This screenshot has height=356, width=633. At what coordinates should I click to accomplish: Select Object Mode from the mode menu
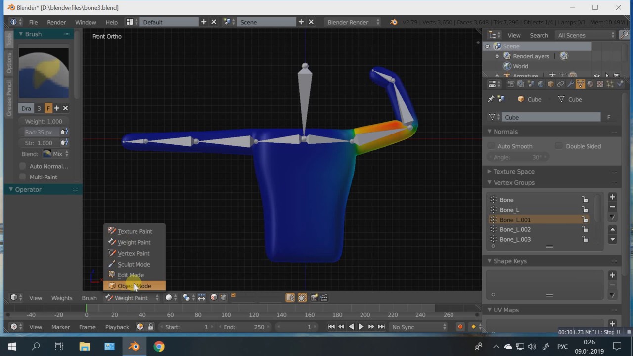[134, 286]
